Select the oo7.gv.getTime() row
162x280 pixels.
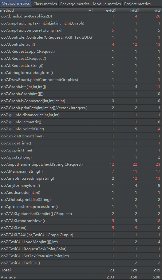coord(81,143)
